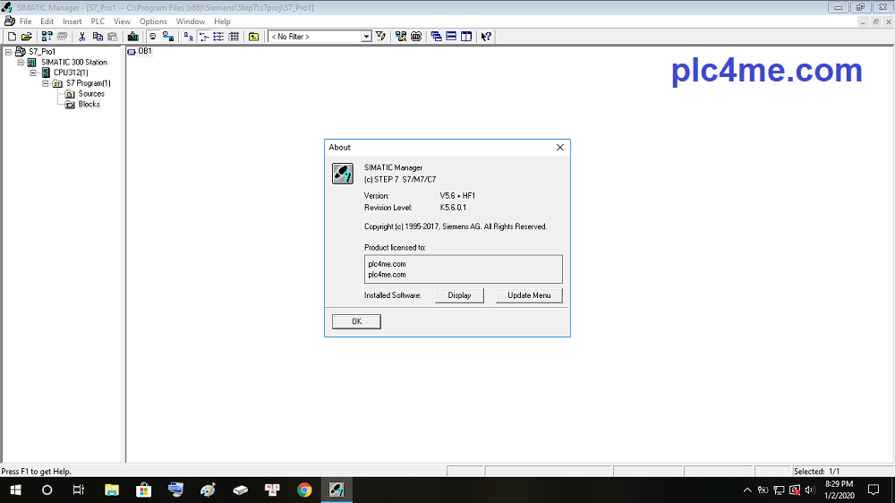Open the PLC menu
Image resolution: width=895 pixels, height=503 pixels.
click(x=98, y=21)
